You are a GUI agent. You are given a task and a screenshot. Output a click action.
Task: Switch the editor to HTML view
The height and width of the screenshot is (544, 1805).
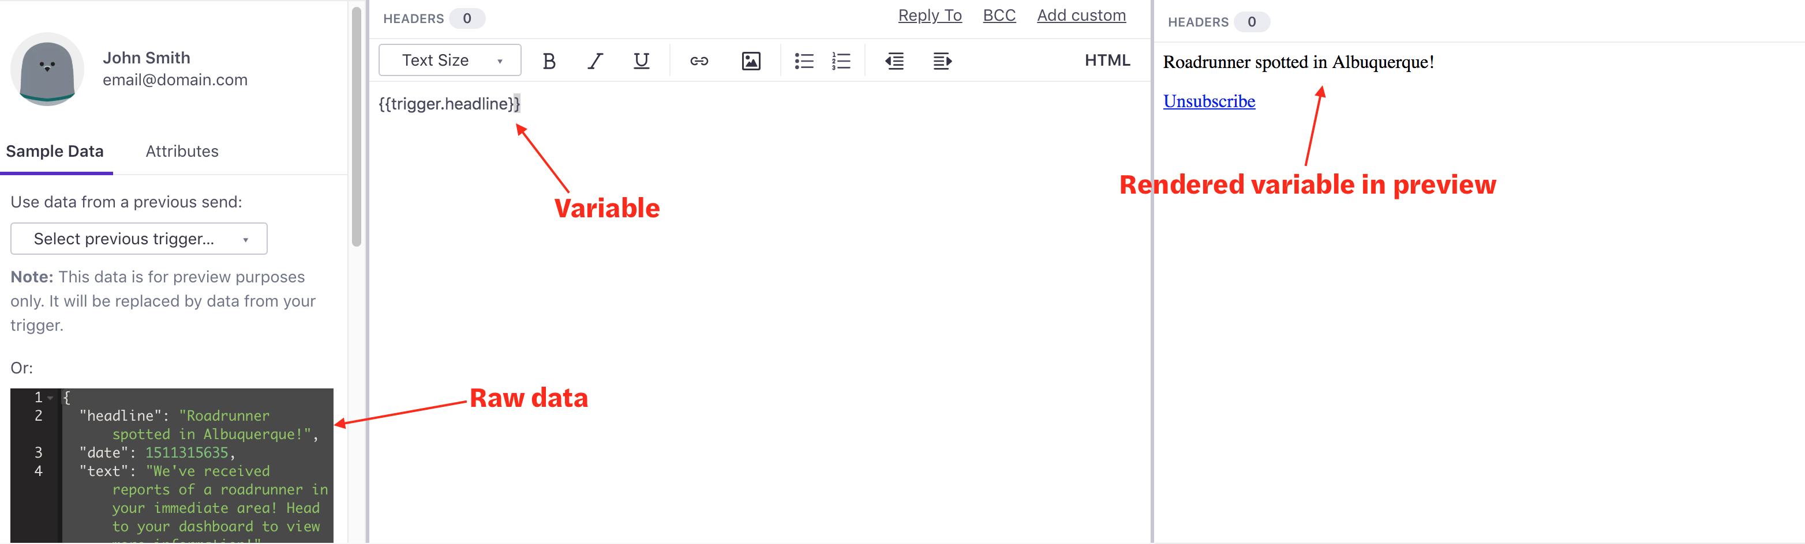[1107, 60]
